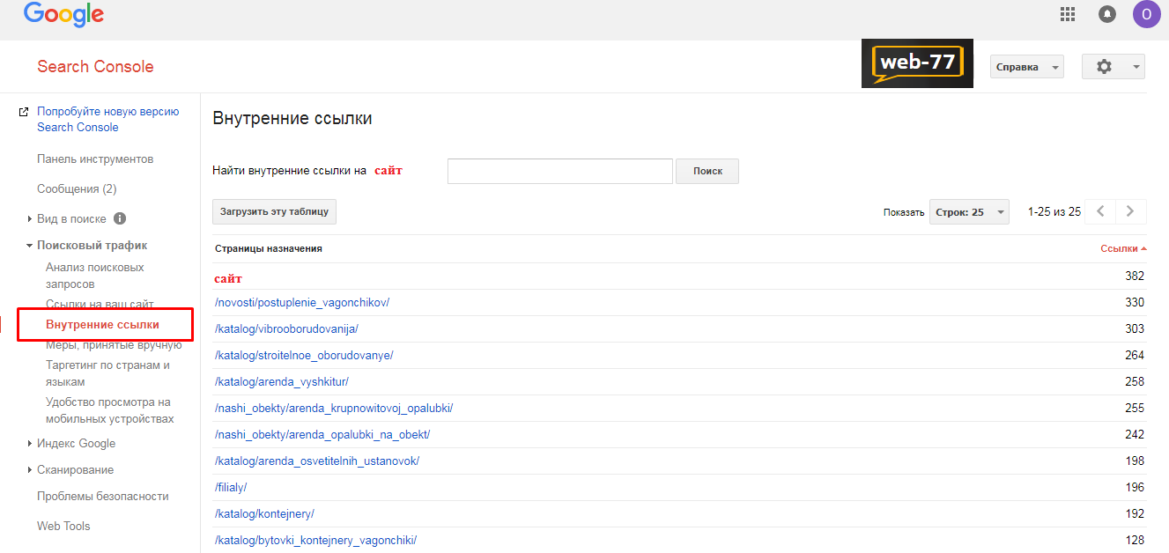Open Меры, принятые вручную
Image resolution: width=1169 pixels, height=553 pixels.
pos(114,344)
